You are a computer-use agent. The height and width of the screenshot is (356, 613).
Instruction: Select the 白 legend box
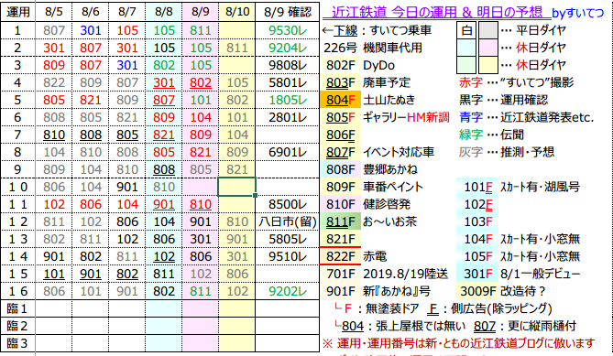(466, 30)
